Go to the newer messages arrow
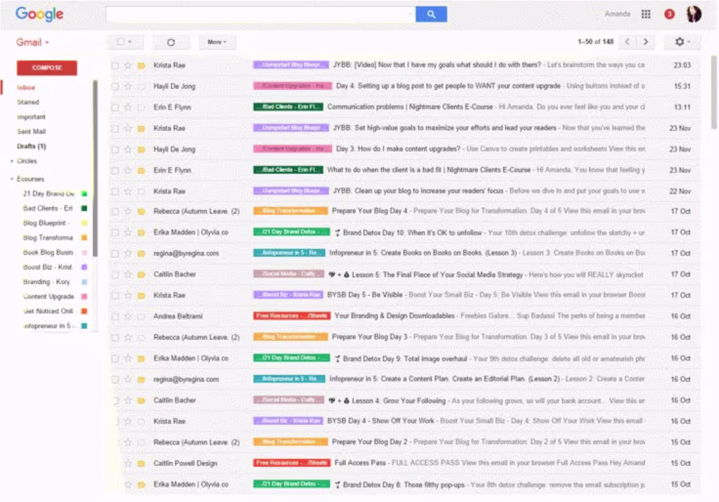 627,42
